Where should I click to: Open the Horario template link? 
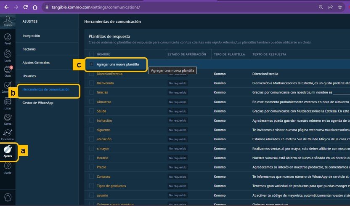pos(103,158)
